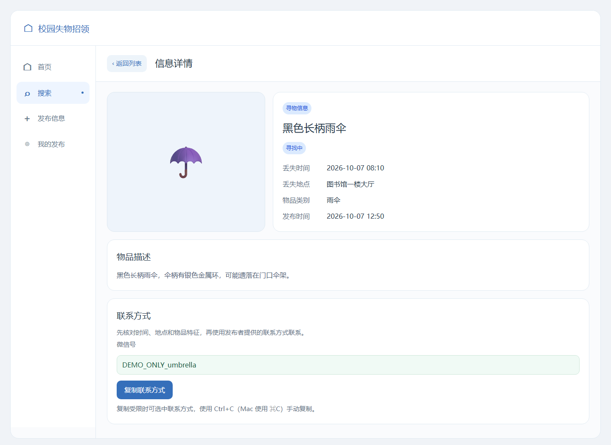
Task: Click the 联系方式 section heading
Action: click(x=134, y=316)
